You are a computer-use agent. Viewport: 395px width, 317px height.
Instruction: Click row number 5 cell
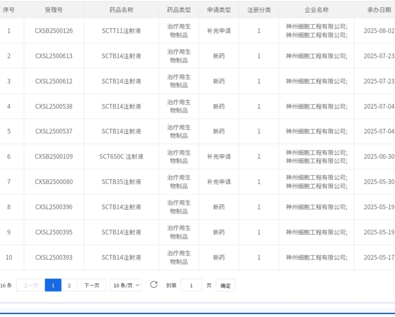pos(9,131)
